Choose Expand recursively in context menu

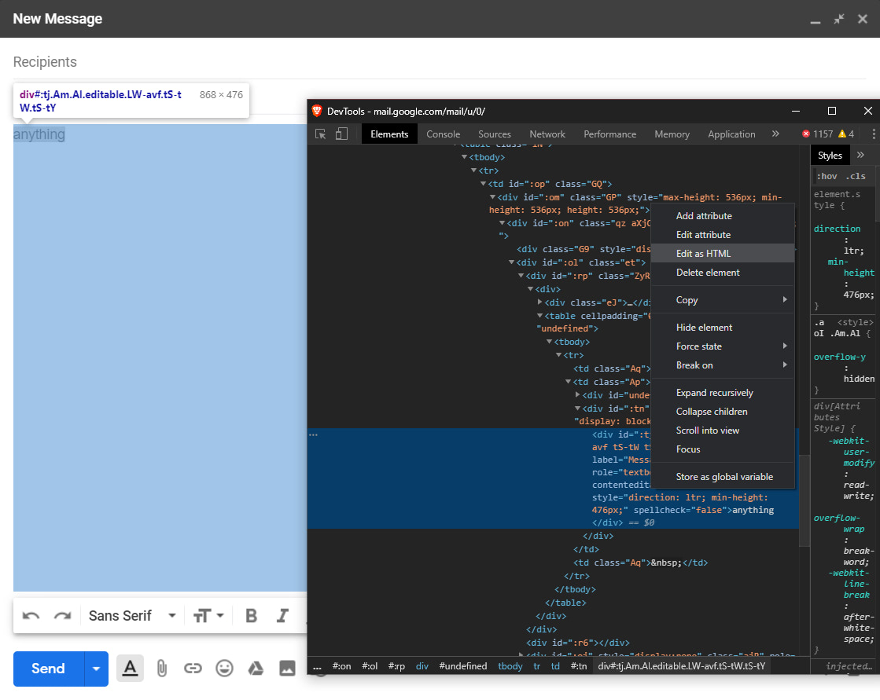[723, 392]
